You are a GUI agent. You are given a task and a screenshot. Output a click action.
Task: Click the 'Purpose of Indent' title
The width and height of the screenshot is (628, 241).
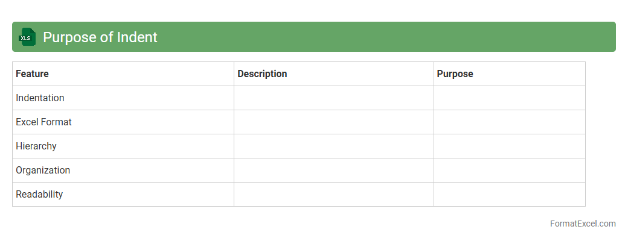pos(100,37)
